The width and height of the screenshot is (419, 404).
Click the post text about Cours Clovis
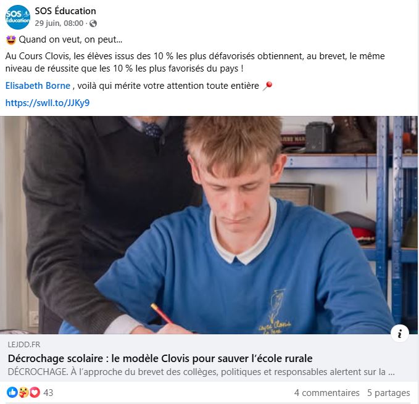195,62
